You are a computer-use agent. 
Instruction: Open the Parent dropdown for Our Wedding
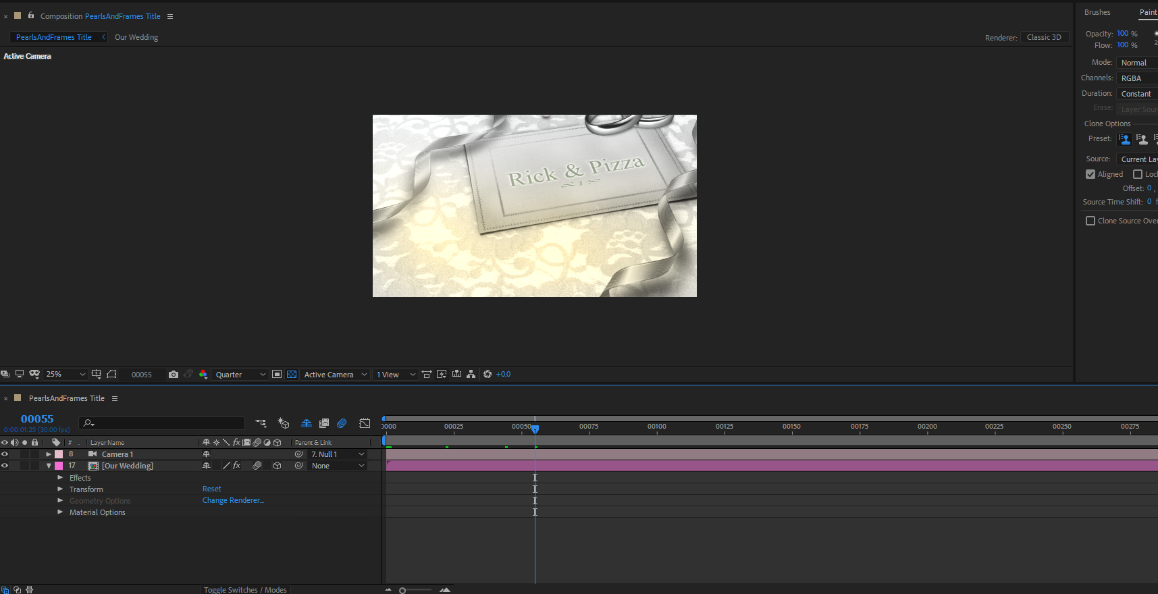(x=338, y=466)
